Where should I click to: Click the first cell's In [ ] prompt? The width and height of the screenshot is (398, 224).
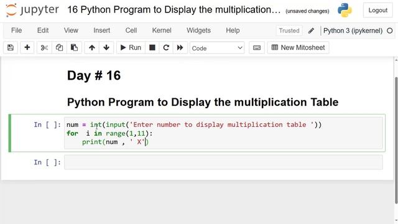click(x=47, y=124)
